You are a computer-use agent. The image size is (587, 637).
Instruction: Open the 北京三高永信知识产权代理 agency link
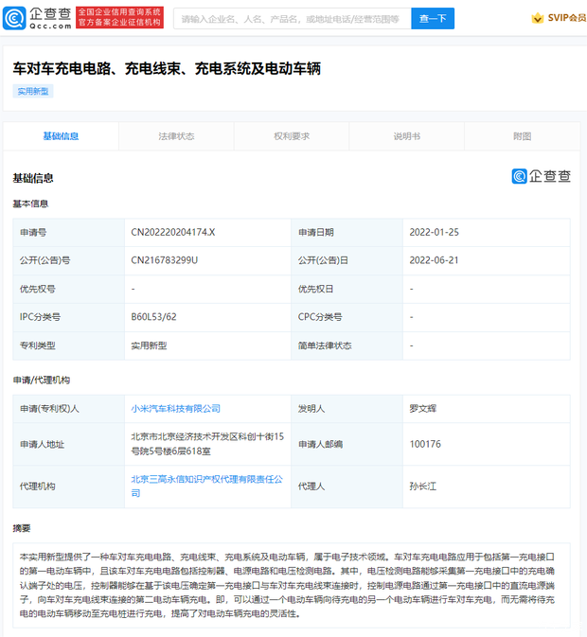coord(206,480)
